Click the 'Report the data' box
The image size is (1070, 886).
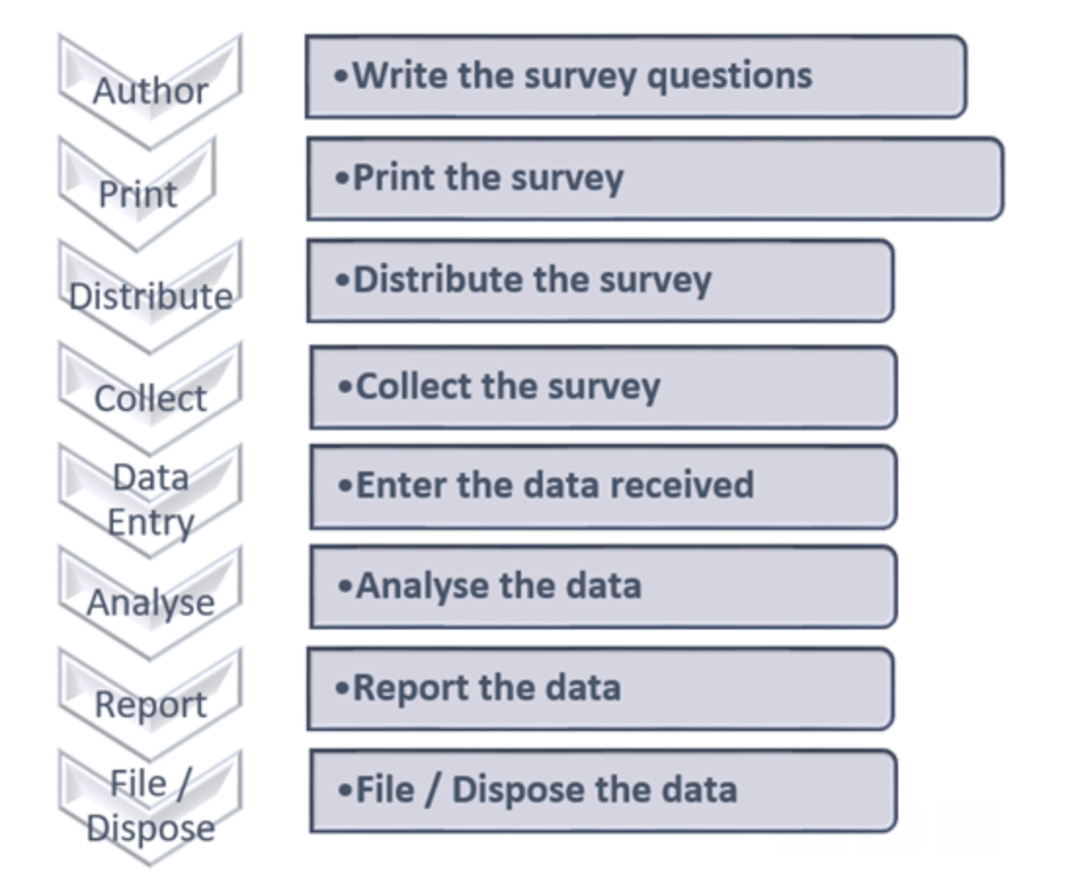point(600,689)
